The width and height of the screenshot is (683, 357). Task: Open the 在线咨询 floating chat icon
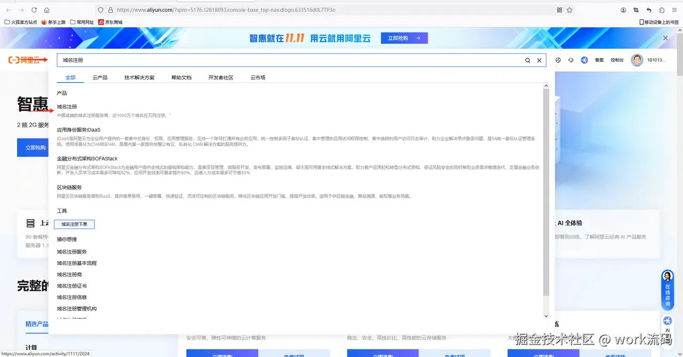pyautogui.click(x=667, y=289)
